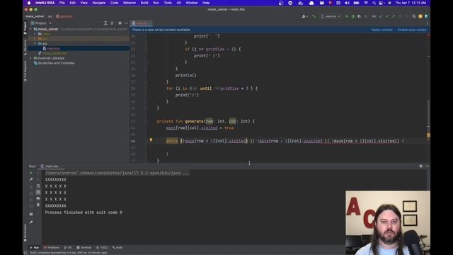Click the print icon in Run console
Screen dimensions: 453x255
(x=38, y=198)
